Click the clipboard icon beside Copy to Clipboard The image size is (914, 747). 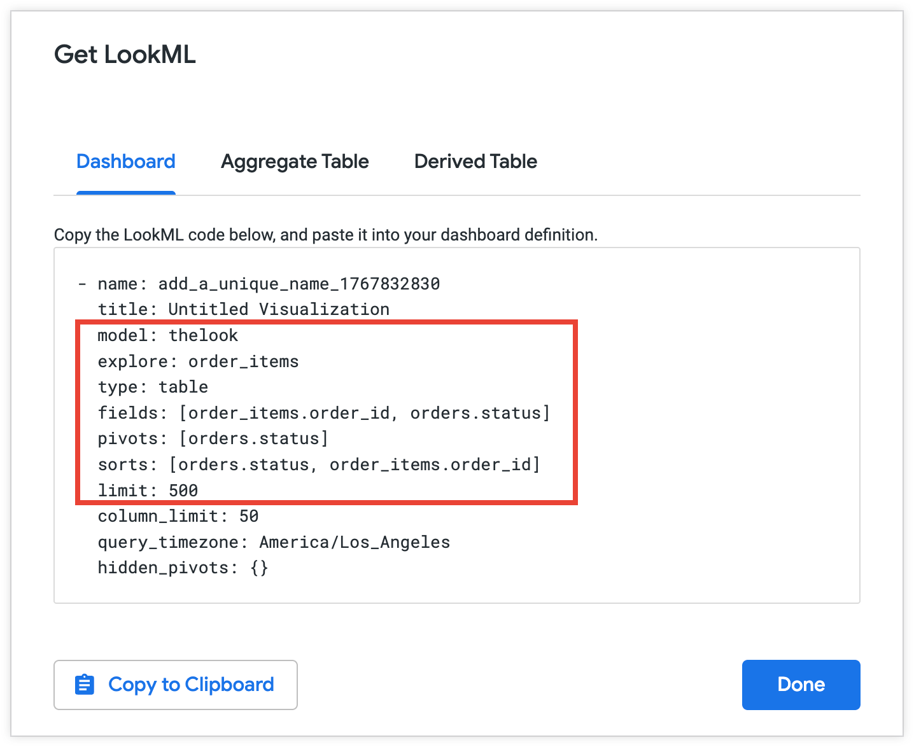pyautogui.click(x=85, y=685)
